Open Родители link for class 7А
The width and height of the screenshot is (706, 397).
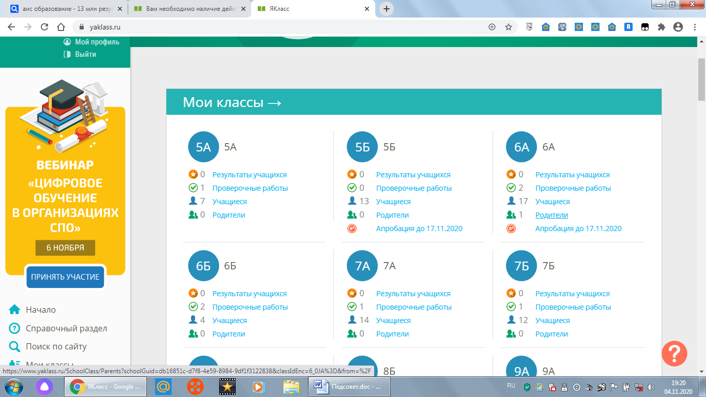point(392,334)
